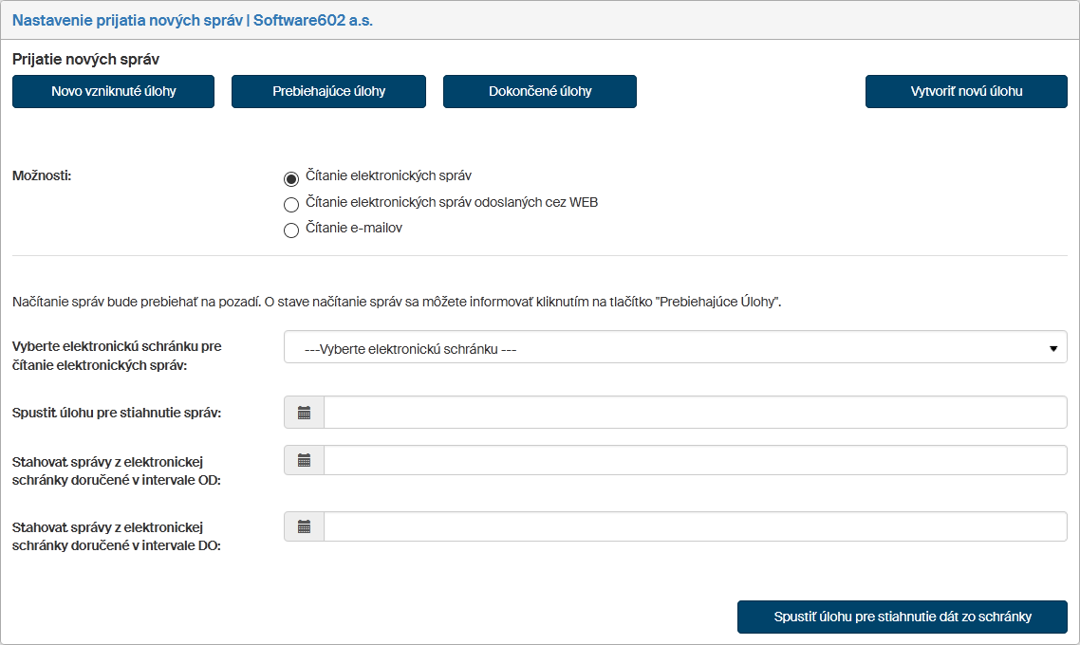Click the interval OD date input field
Image resolution: width=1080 pixels, height=645 pixels.
[695, 460]
